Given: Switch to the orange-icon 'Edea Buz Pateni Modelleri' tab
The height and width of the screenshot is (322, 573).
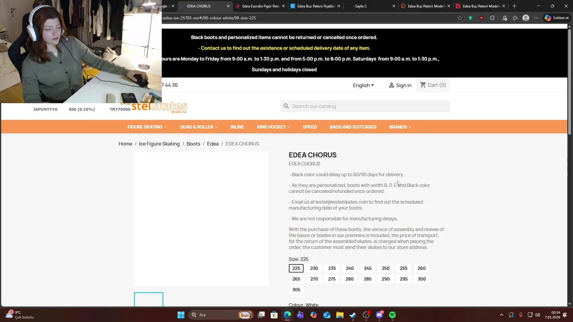Looking at the screenshot, I should [x=425, y=6].
